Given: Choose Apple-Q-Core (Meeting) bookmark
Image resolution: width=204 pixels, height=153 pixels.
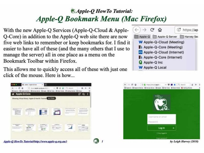Looking at the screenshot, I should click(161, 47).
